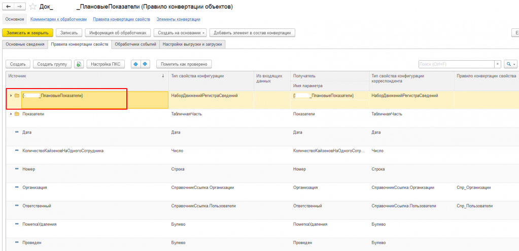Image resolution: width=519 pixels, height=251 pixels.
Task: Click the folder icon of Показатели group
Action: pos(17,114)
